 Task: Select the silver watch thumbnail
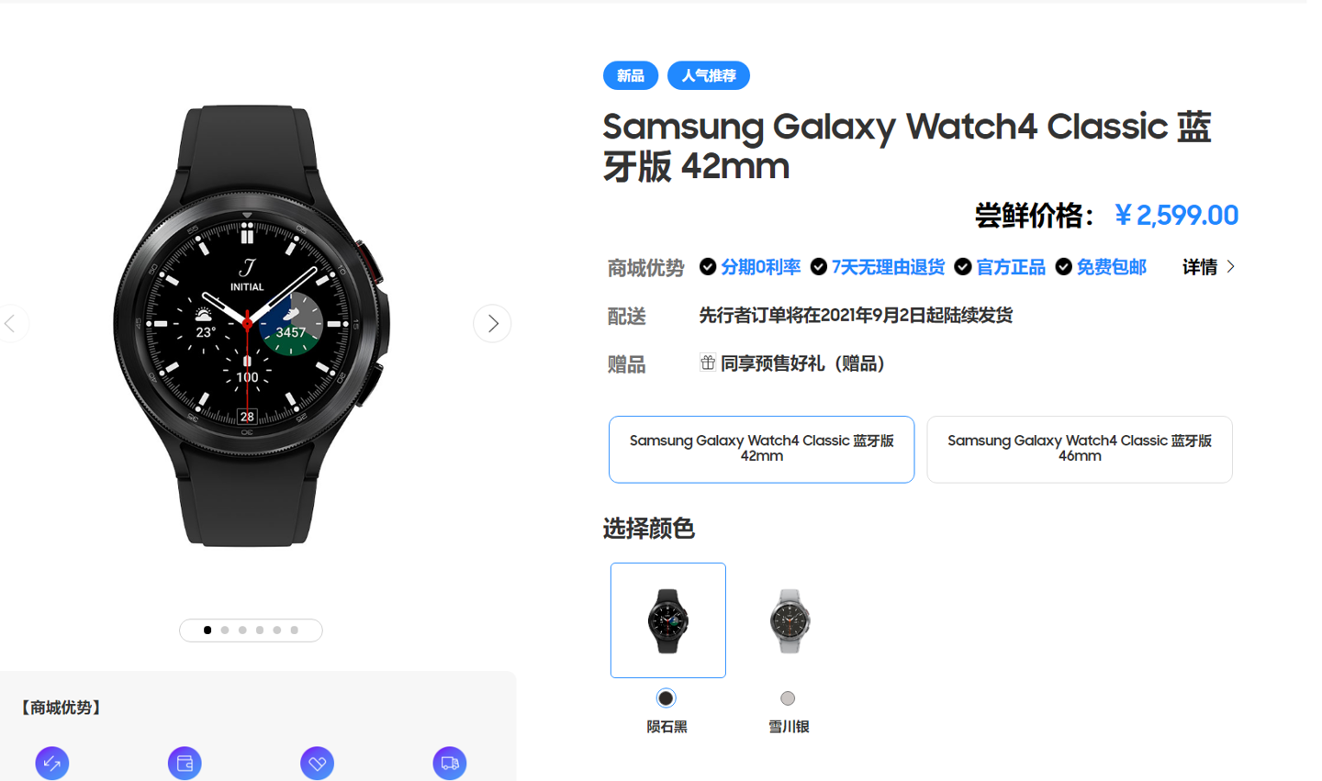(789, 620)
